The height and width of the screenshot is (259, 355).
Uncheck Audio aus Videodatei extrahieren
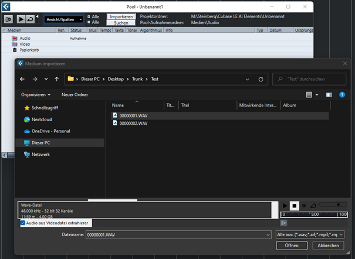tap(23, 223)
